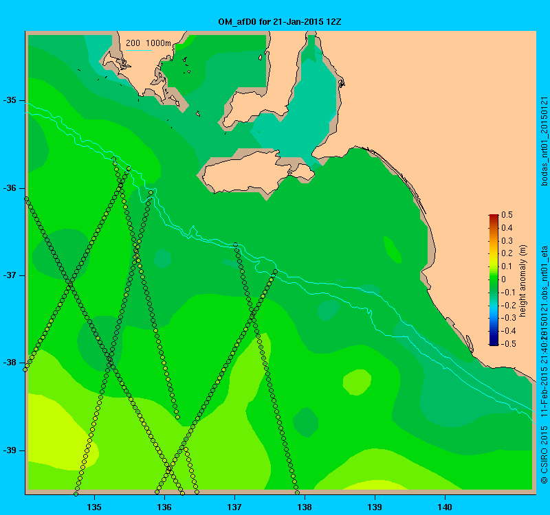Click the 0 color bar label

pos(504,279)
